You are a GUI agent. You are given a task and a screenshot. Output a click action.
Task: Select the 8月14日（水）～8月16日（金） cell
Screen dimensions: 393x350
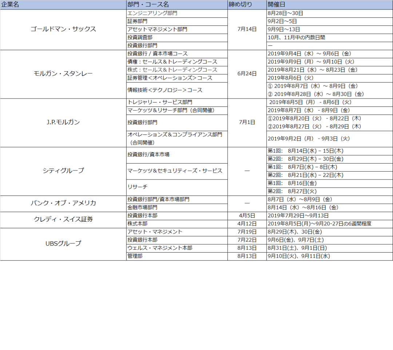(330, 208)
